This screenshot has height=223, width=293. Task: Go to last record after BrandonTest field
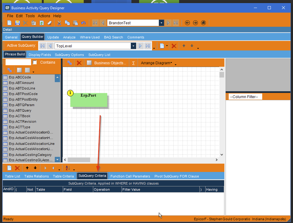point(176,23)
